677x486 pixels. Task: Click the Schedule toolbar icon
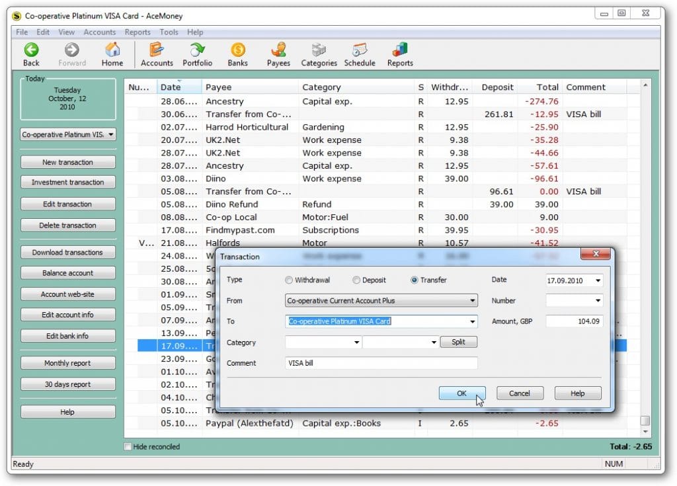[x=360, y=53]
